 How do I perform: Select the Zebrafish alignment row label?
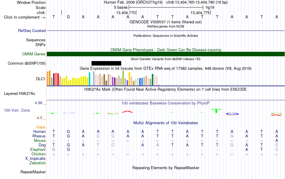click(37, 163)
